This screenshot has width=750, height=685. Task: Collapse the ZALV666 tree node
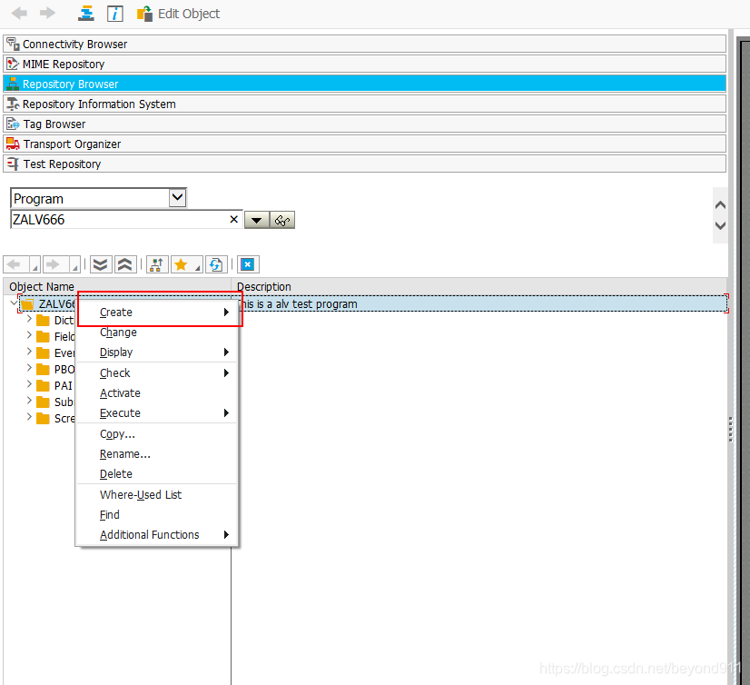coord(13,303)
